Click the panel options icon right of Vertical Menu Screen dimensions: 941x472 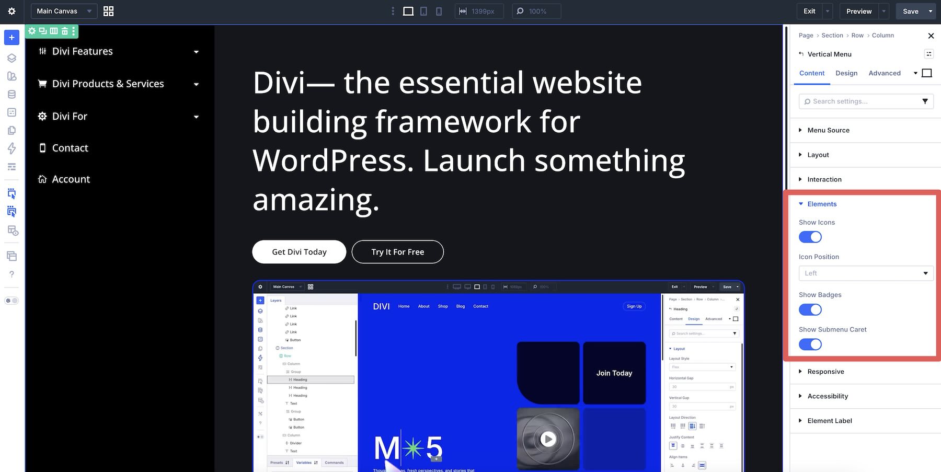tap(929, 54)
